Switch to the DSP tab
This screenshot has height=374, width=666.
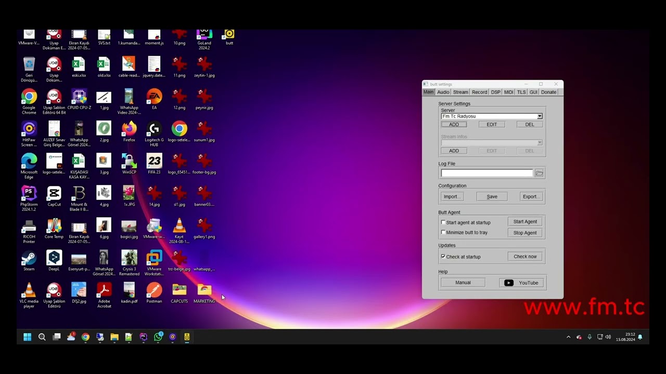495,92
